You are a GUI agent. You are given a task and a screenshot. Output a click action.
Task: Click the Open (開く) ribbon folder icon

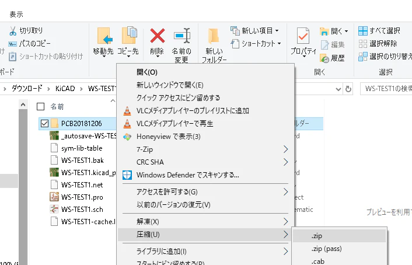tap(324, 32)
